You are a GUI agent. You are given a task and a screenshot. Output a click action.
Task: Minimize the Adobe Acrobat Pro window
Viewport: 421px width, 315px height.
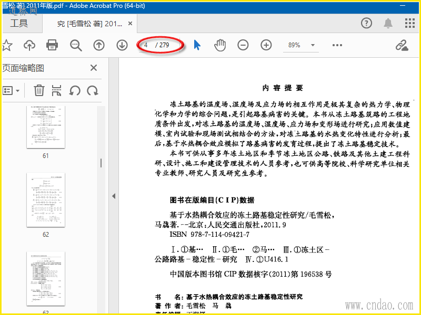tap(403, 6)
